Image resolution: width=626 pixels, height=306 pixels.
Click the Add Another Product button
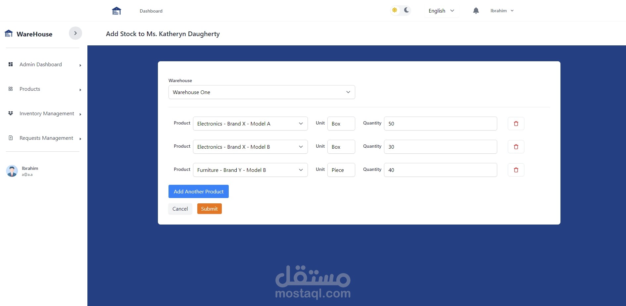point(198,191)
